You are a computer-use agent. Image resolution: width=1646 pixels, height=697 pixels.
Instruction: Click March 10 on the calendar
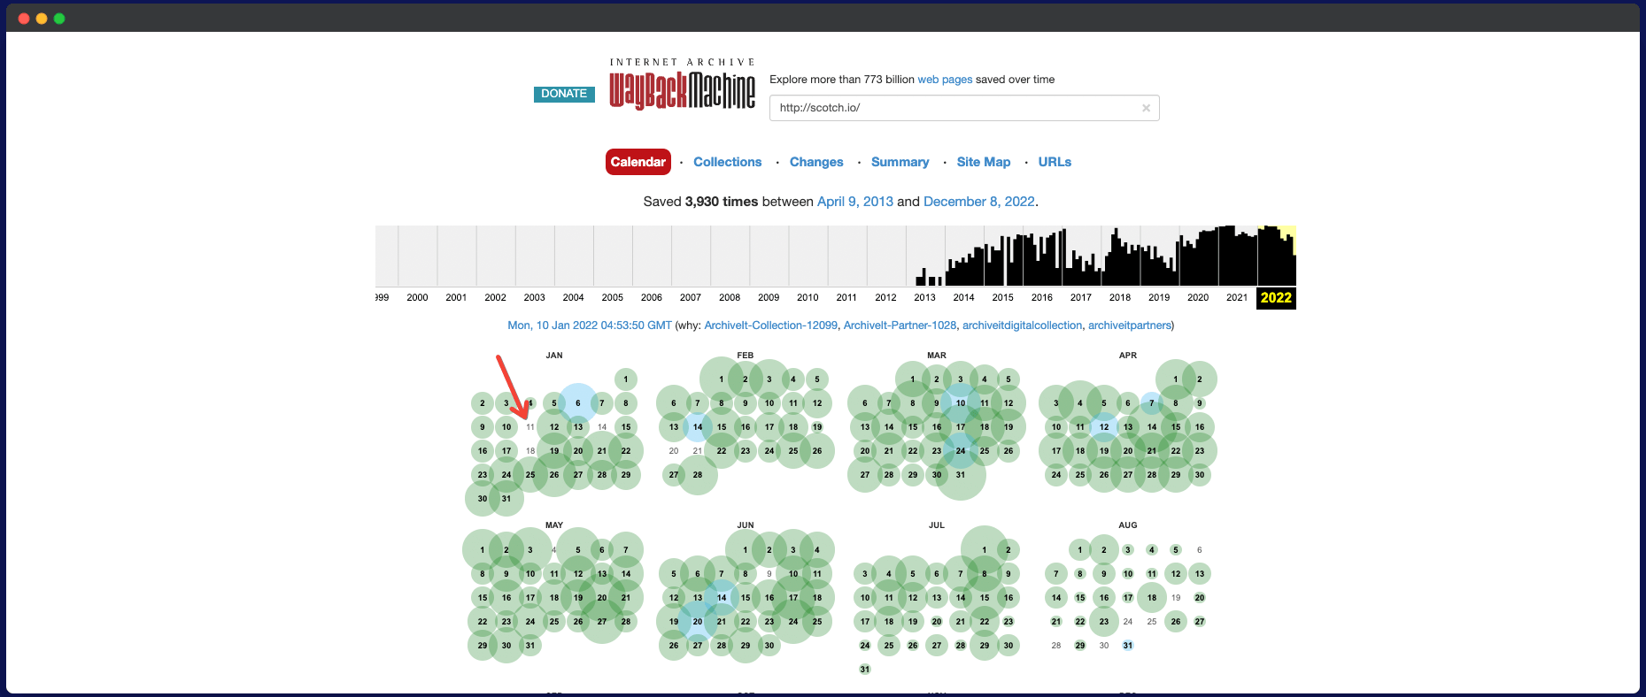coord(961,403)
